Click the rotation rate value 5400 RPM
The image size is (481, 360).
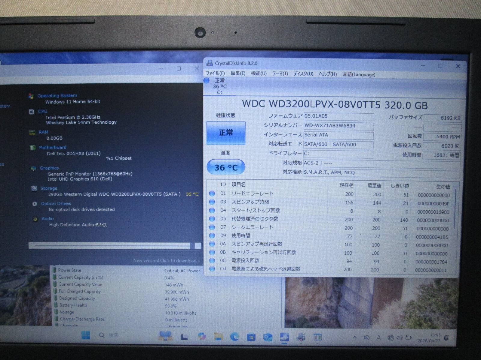(x=442, y=136)
